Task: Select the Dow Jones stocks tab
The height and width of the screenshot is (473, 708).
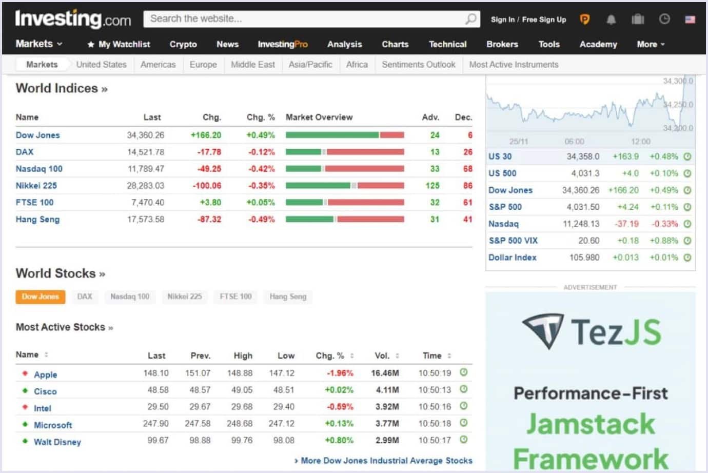Action: click(41, 297)
